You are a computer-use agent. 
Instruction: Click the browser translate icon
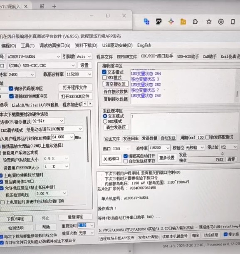146,21
